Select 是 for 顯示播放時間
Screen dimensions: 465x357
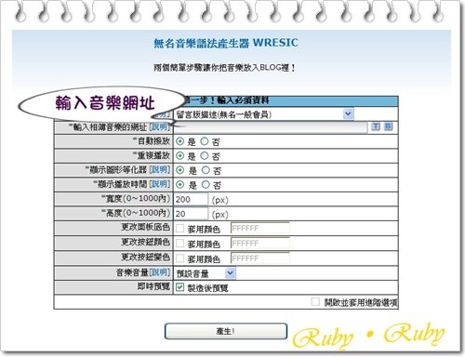[180, 185]
